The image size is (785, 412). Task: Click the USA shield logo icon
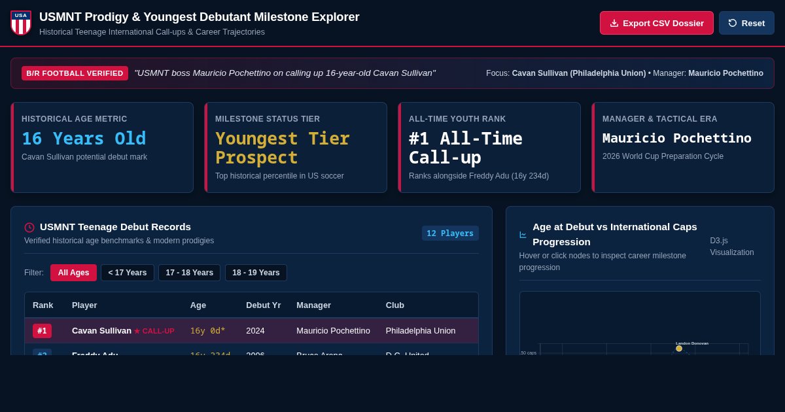(x=21, y=23)
